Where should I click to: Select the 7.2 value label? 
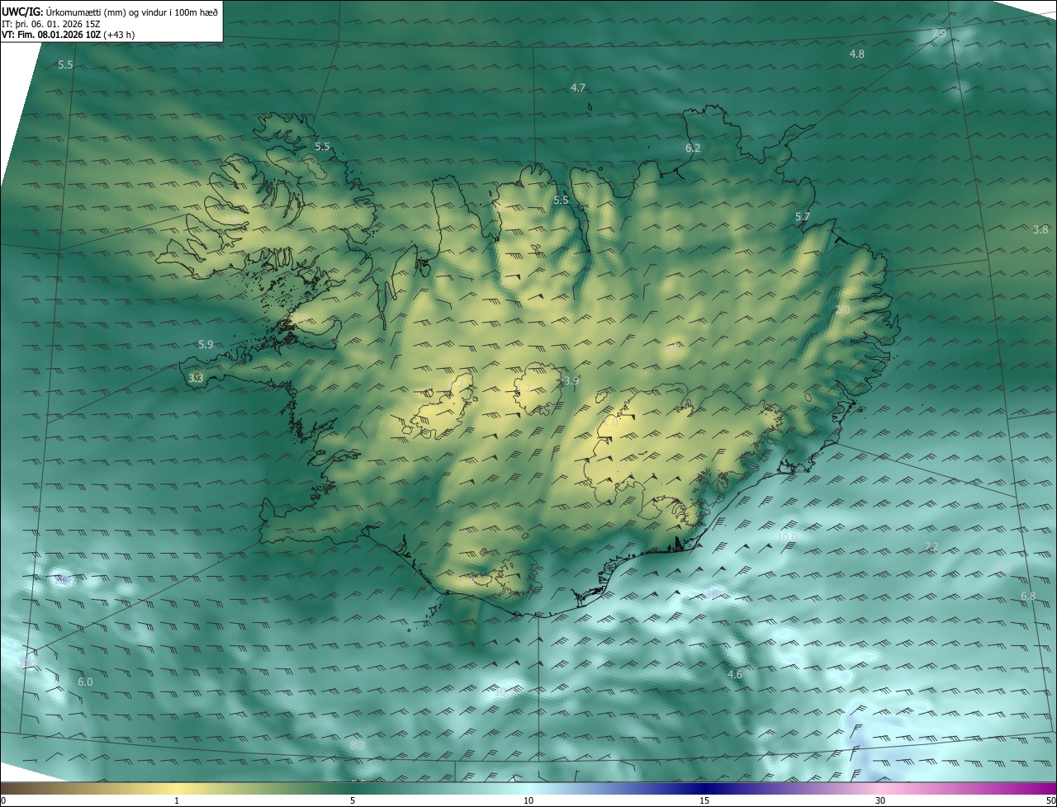[931, 547]
